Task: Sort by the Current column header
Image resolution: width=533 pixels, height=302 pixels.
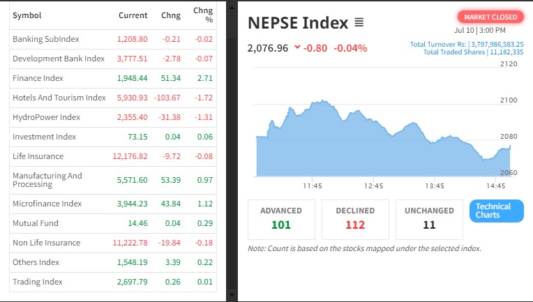Action: point(133,15)
